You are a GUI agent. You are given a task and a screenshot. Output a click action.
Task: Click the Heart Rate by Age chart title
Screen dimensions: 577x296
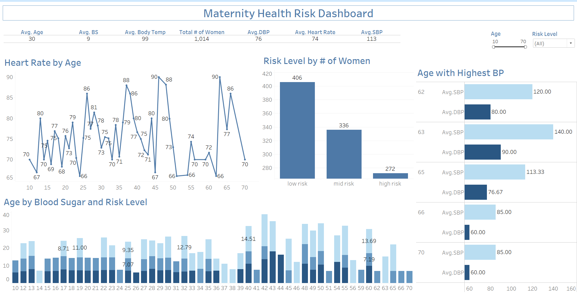tap(43, 63)
